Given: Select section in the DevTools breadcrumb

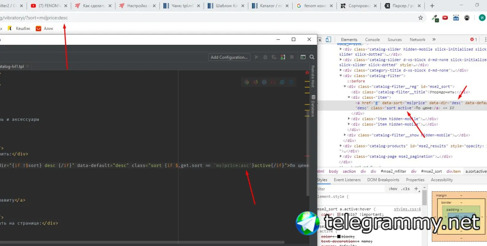Looking at the screenshot, I should coord(349,171).
